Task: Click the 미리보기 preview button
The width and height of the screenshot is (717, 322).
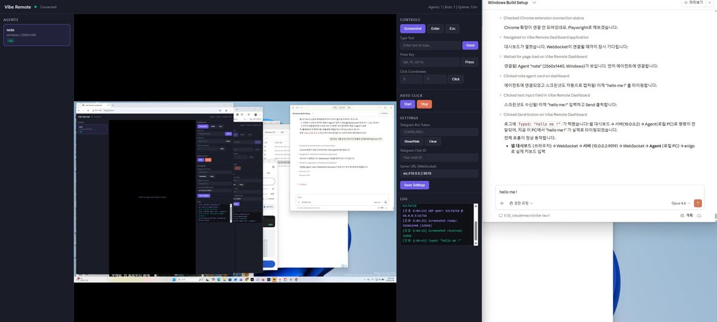Action: [693, 2]
